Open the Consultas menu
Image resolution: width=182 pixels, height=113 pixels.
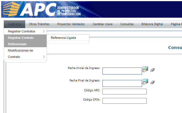[x=127, y=24]
